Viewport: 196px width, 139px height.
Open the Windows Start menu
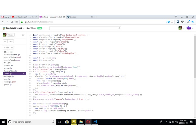point(3,122)
